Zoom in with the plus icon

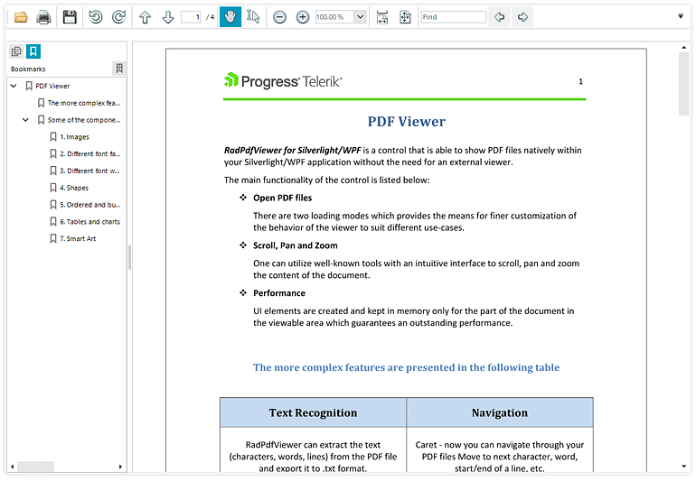tap(303, 17)
